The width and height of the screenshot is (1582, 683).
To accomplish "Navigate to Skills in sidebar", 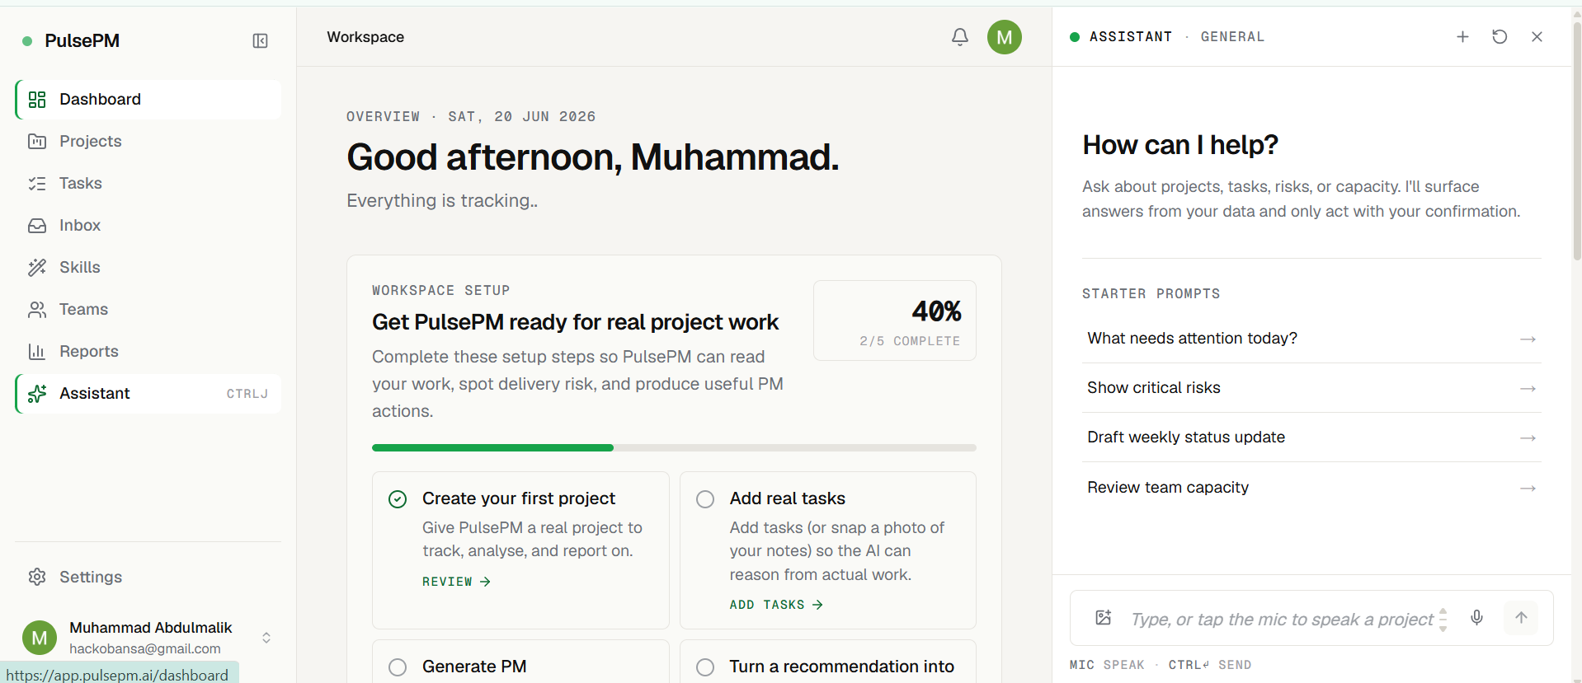I will click(148, 268).
